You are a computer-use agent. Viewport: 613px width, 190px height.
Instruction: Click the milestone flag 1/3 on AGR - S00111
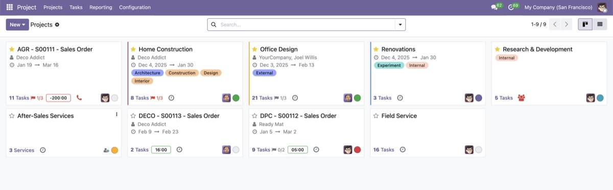(x=37, y=98)
